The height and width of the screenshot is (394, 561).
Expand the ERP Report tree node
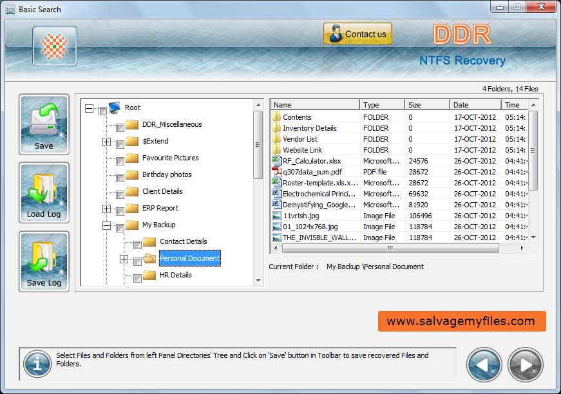coord(106,209)
